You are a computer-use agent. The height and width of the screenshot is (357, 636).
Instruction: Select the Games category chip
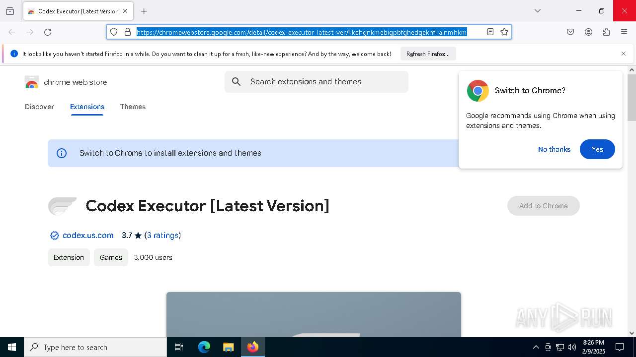111,257
